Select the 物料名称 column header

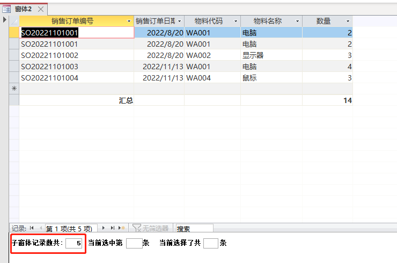(267, 21)
